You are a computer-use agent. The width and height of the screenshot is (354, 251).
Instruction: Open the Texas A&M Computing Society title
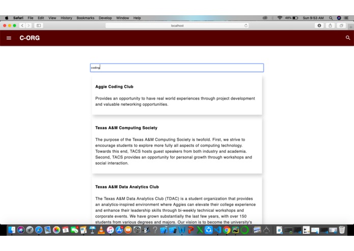coord(126,128)
